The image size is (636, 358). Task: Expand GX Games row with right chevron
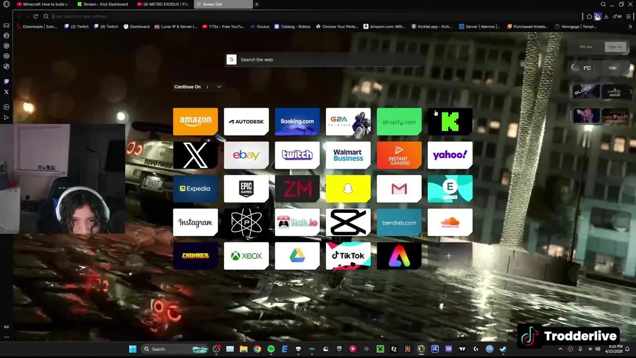pyautogui.click(x=631, y=91)
